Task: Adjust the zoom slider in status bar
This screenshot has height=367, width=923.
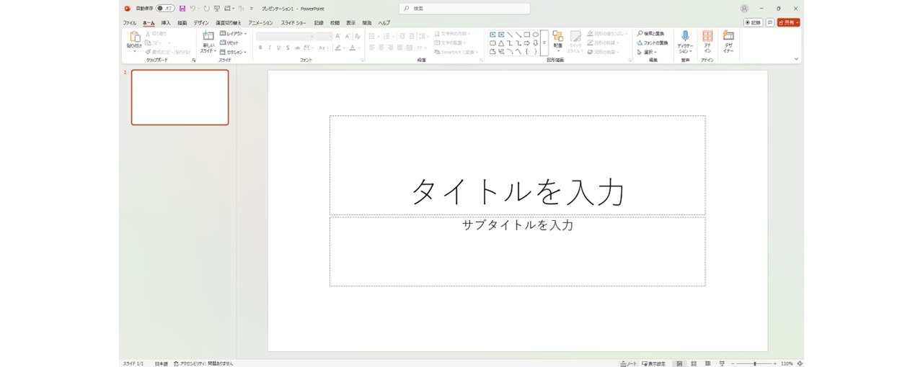Action: pyautogui.click(x=755, y=363)
